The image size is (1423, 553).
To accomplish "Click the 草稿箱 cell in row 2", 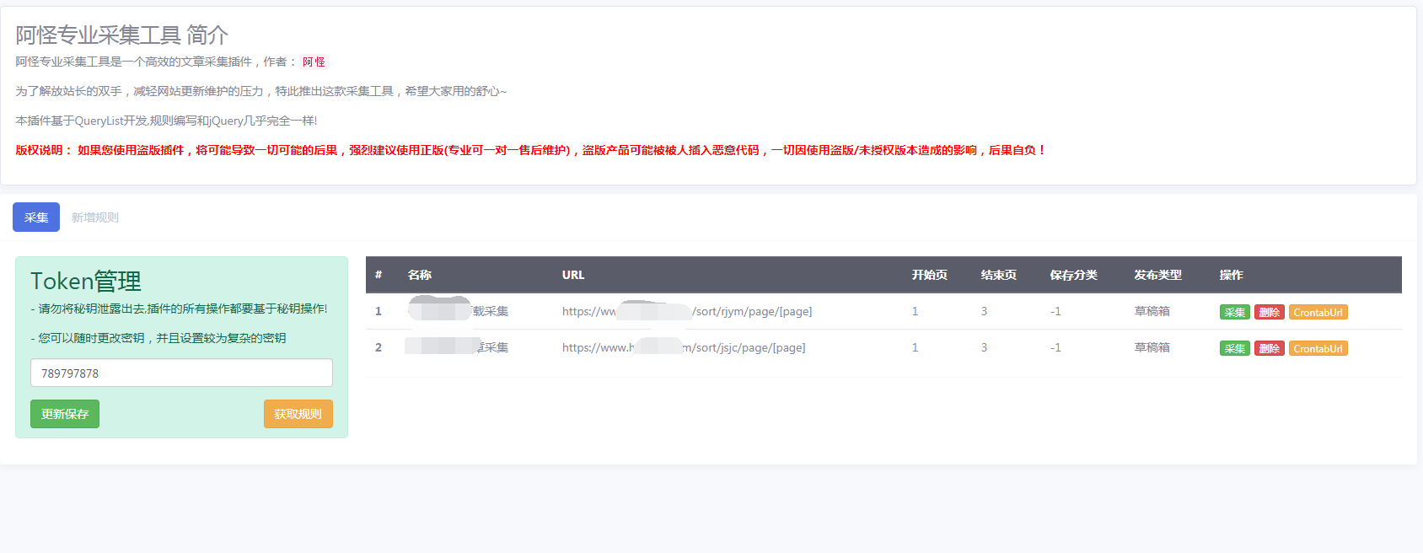I will coord(1152,348).
